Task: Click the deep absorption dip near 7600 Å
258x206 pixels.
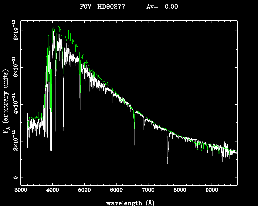Action: (x=167, y=163)
